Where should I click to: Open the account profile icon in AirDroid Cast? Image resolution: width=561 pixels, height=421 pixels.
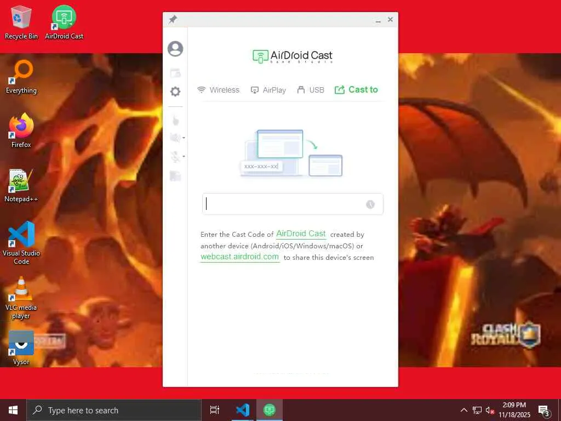coord(175,49)
